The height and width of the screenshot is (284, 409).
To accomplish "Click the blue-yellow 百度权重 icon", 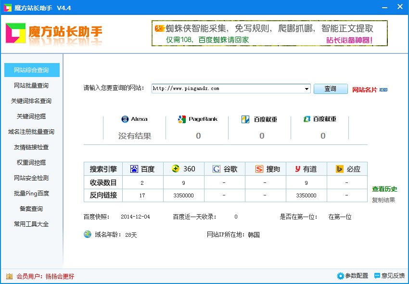I will 245,119.
